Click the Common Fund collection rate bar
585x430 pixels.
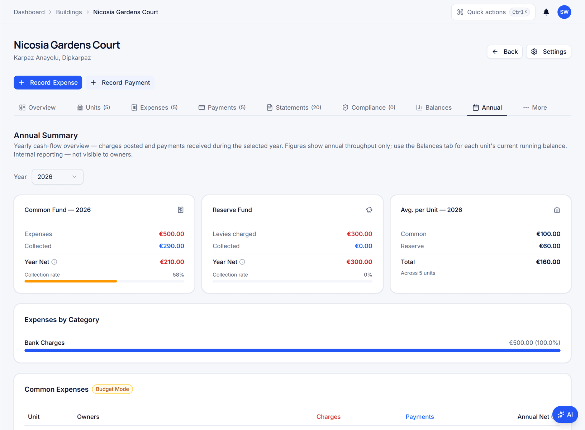pos(104,281)
